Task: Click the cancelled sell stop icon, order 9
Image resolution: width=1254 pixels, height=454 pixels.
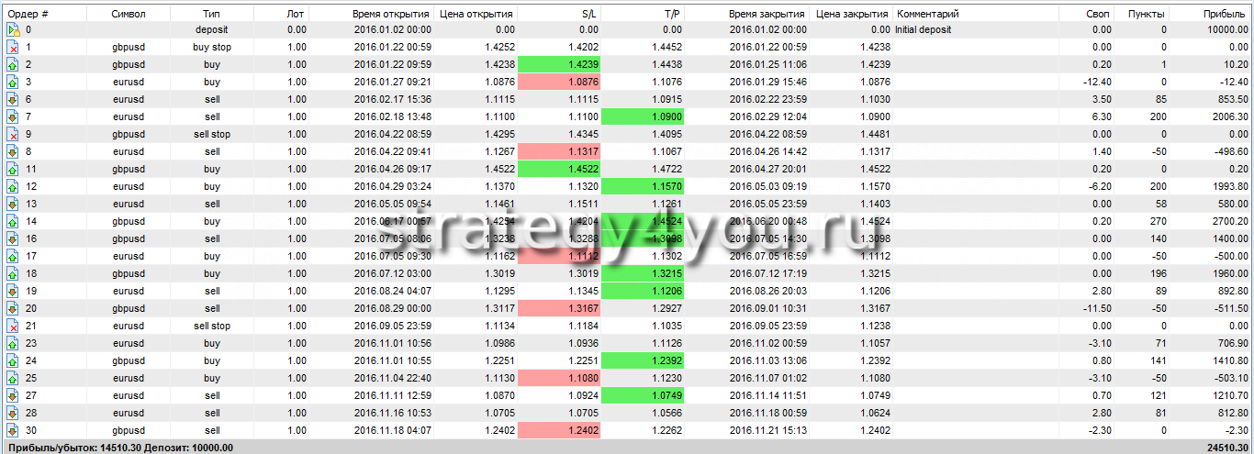Action: click(13, 134)
